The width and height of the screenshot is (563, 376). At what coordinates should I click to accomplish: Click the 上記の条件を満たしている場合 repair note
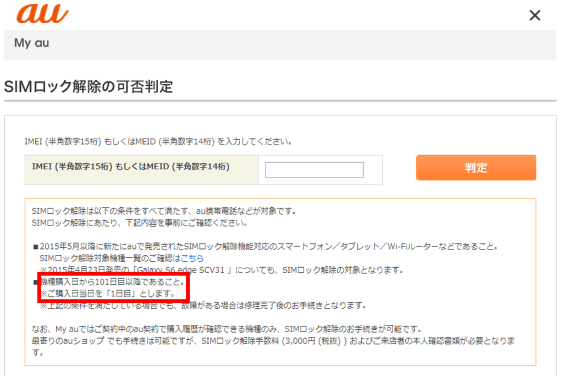click(203, 305)
